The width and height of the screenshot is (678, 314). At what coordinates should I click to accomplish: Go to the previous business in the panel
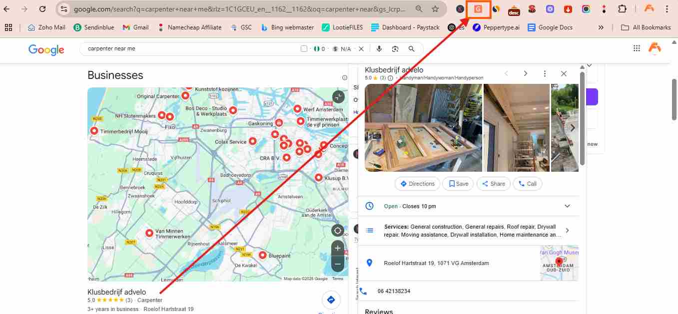tap(506, 73)
